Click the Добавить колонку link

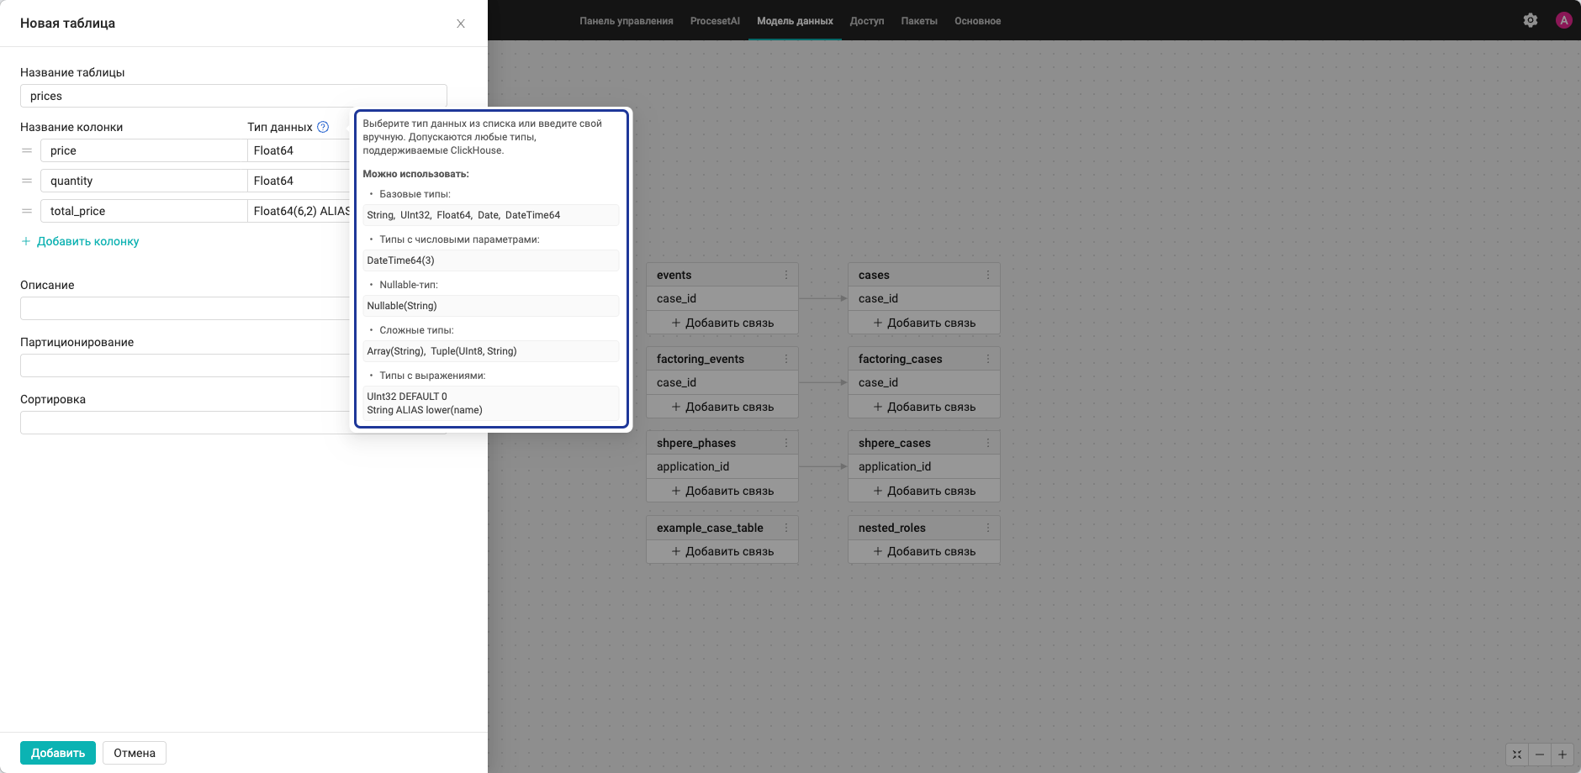point(80,241)
